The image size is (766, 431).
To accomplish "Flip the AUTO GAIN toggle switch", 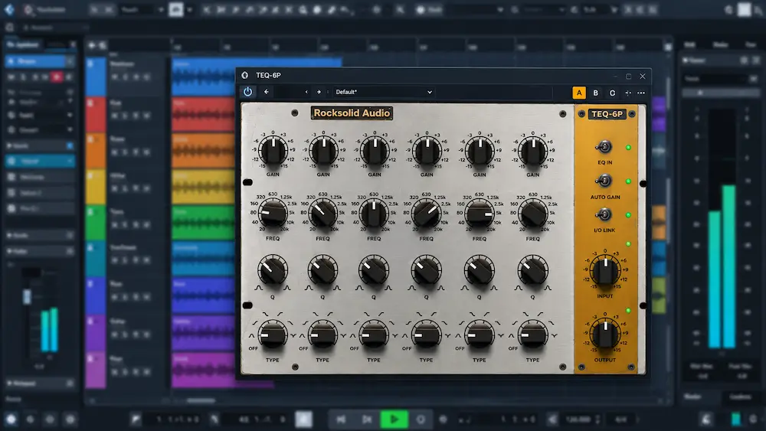I will (604, 181).
